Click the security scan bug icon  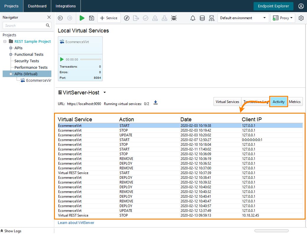click(174, 18)
